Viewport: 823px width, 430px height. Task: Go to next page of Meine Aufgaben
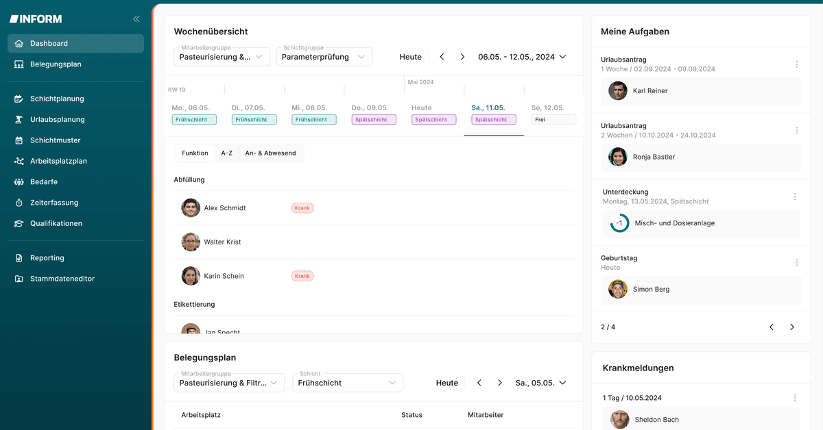[x=791, y=327]
